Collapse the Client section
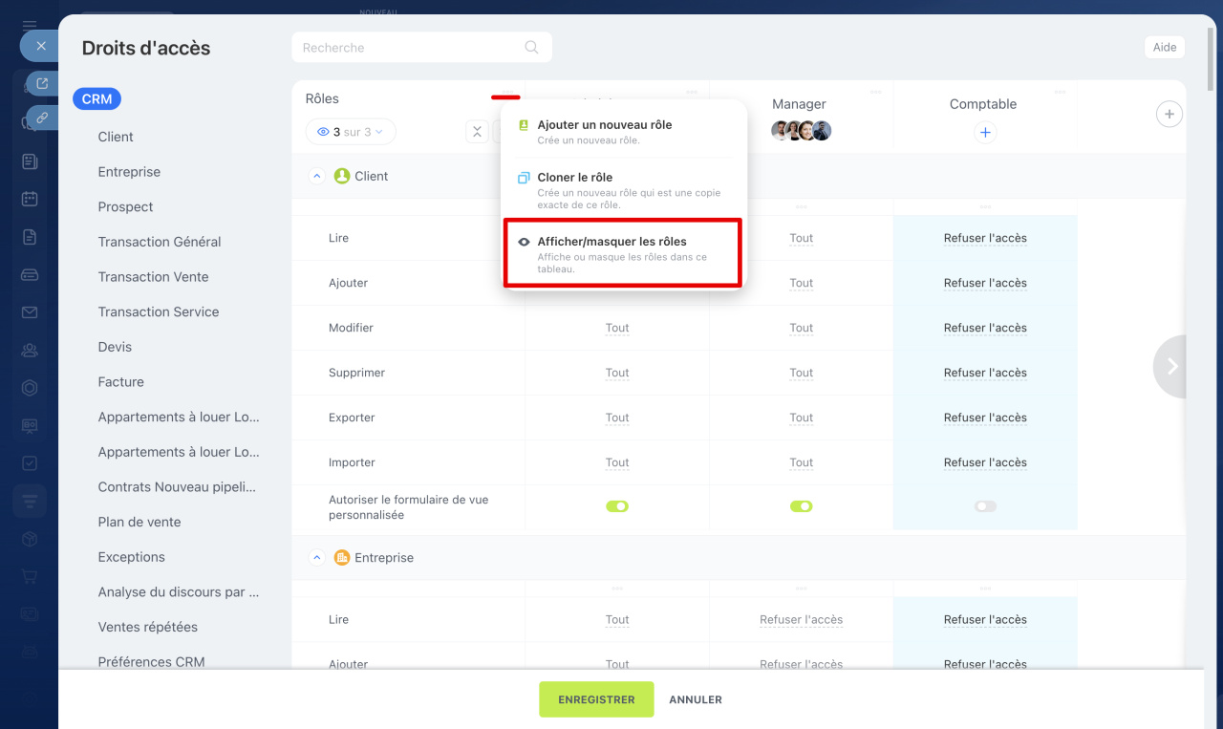The width and height of the screenshot is (1223, 729). (x=317, y=176)
